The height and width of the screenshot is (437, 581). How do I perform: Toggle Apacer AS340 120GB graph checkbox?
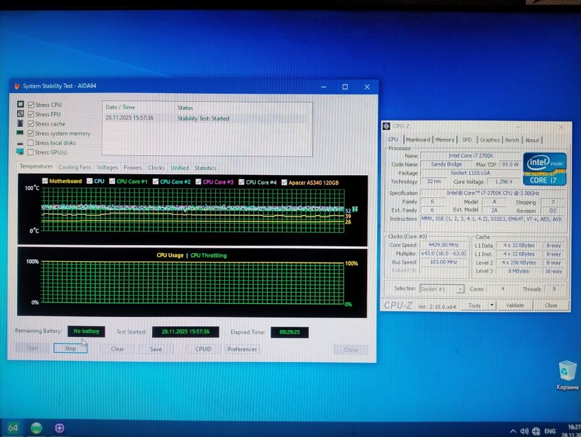(x=285, y=182)
